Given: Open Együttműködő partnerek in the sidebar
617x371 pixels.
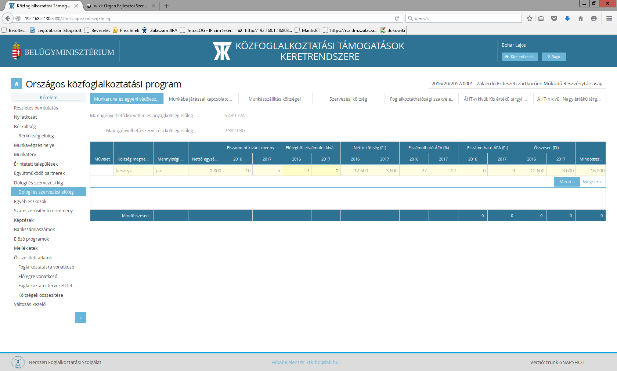Looking at the screenshot, I should 39,173.
